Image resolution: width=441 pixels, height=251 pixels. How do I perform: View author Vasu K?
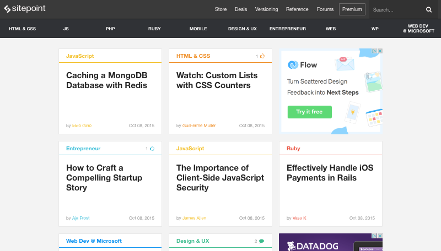(x=299, y=218)
